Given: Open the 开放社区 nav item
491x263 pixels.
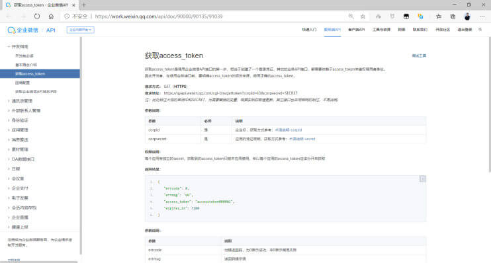Looking at the screenshot, I should pos(443,30).
